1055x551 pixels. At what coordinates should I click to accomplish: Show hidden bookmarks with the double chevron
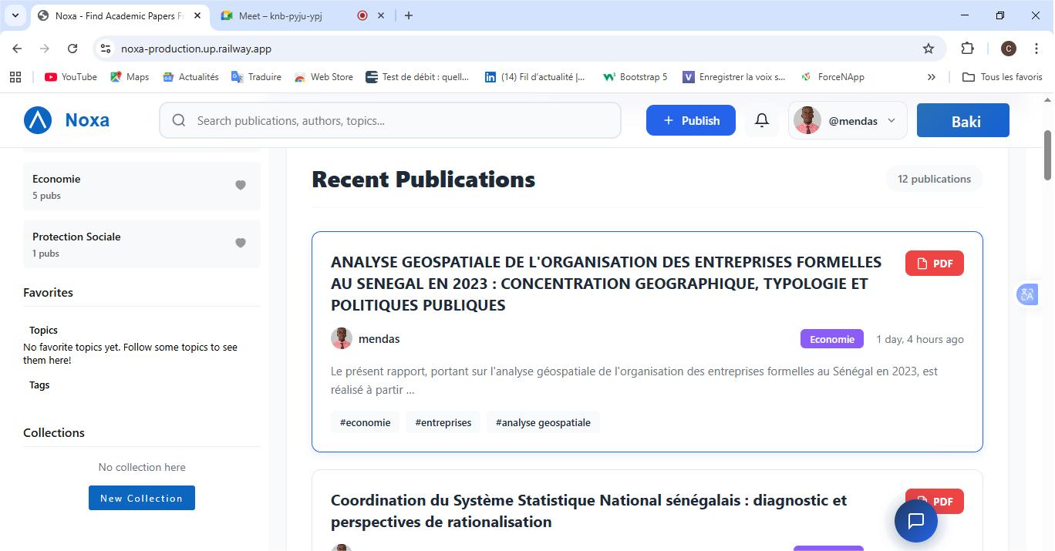(931, 77)
